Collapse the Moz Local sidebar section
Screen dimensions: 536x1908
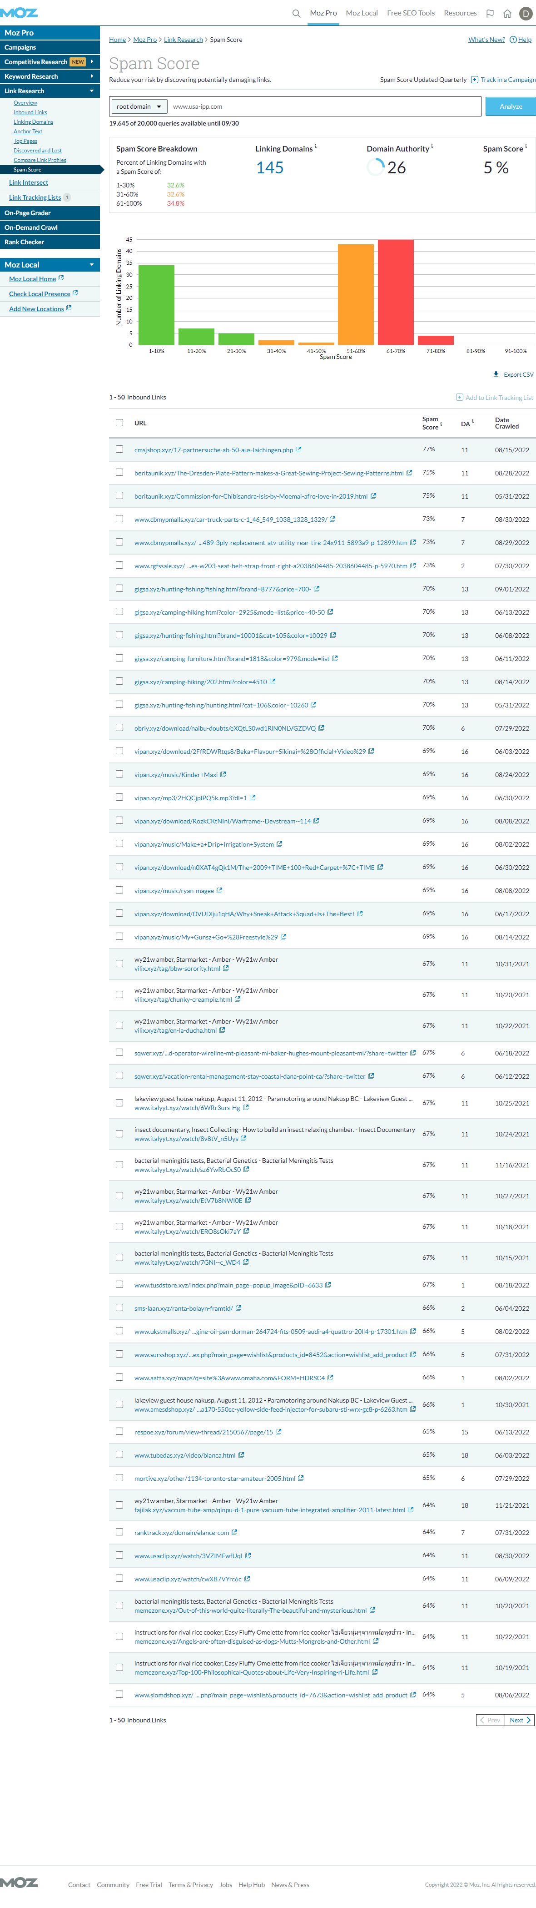(92, 264)
